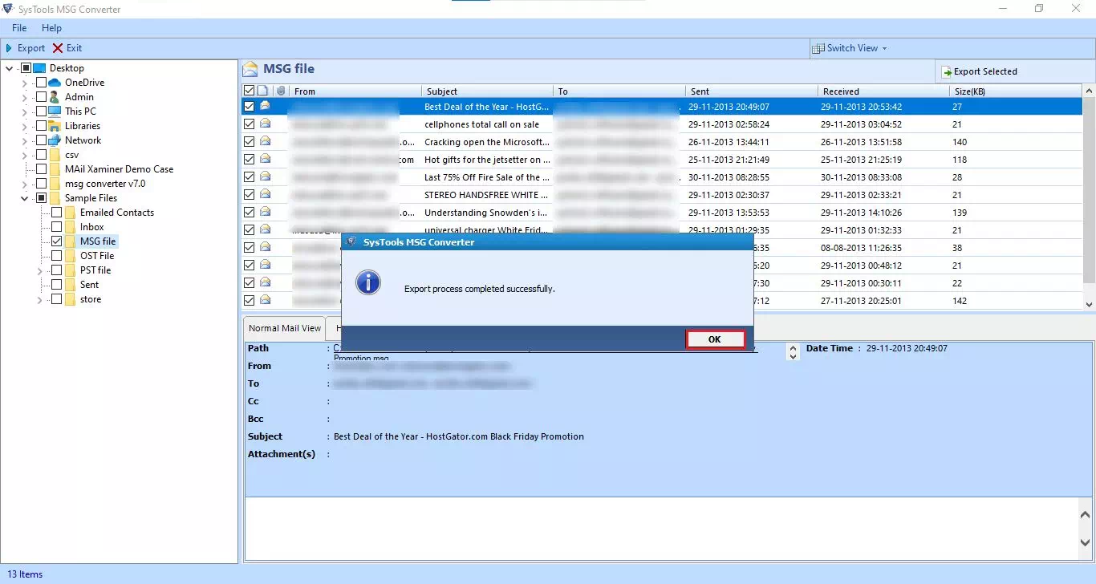Image resolution: width=1096 pixels, height=584 pixels.
Task: Expand the Admin tree node
Action: 24,97
